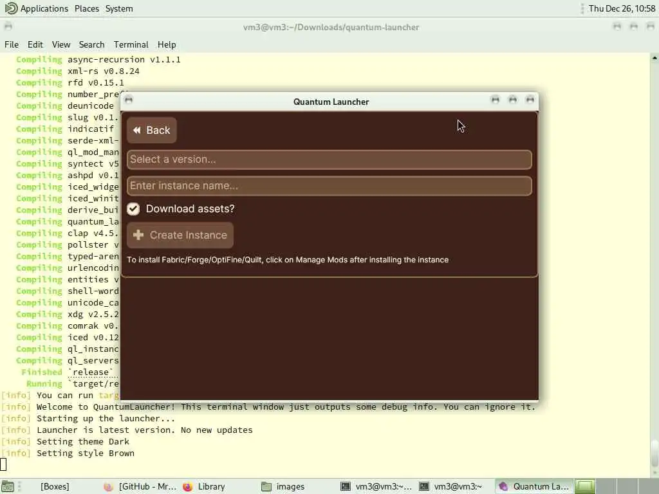Uncheck the Download assets checkbox
This screenshot has width=659, height=494.
point(133,209)
